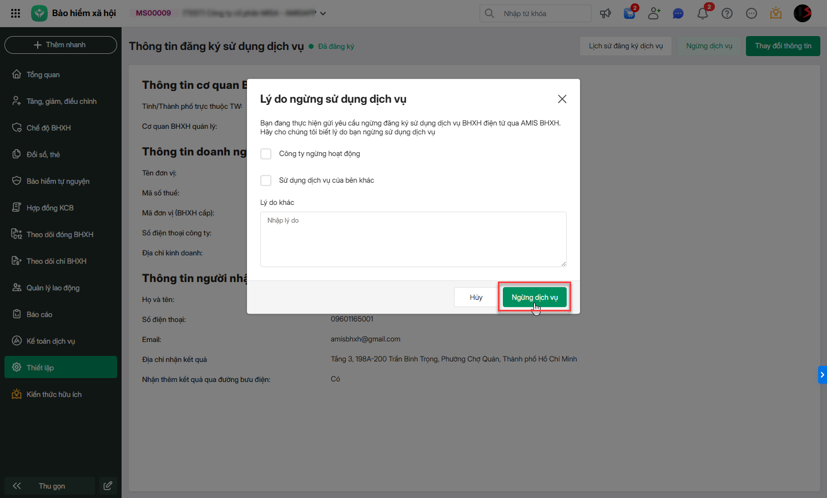The width and height of the screenshot is (827, 498).
Task: Check Sử dụng dịch vụ của bên khác
Action: tap(266, 180)
